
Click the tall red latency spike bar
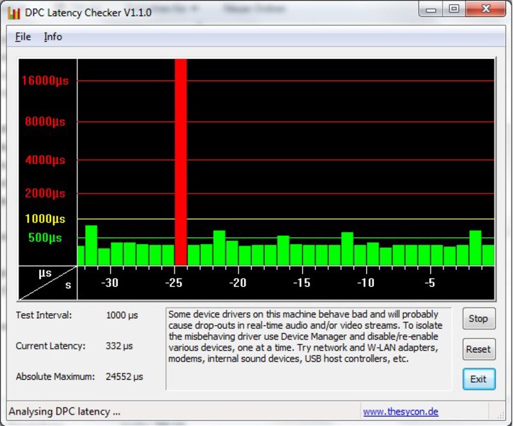(181, 162)
